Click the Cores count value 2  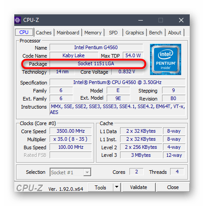pyautogui.click(x=137, y=172)
